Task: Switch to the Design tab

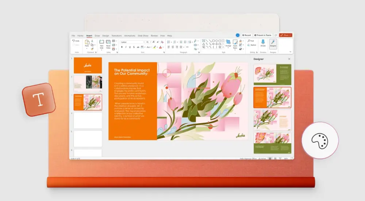Action: pyautogui.click(x=105, y=36)
